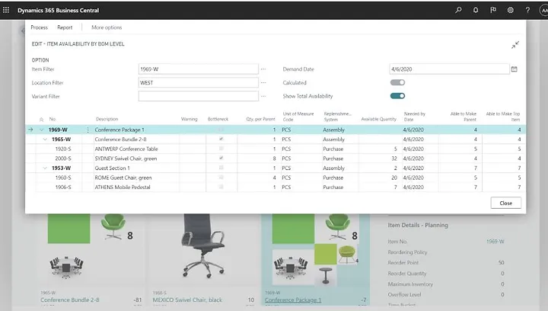Click the Close button
This screenshot has height=311, width=548.
point(506,203)
